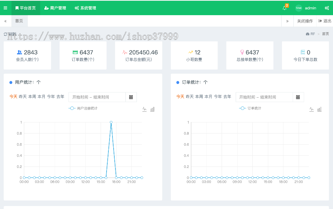Open settings gears at top right
333x209 pixels.
coord(327,8)
